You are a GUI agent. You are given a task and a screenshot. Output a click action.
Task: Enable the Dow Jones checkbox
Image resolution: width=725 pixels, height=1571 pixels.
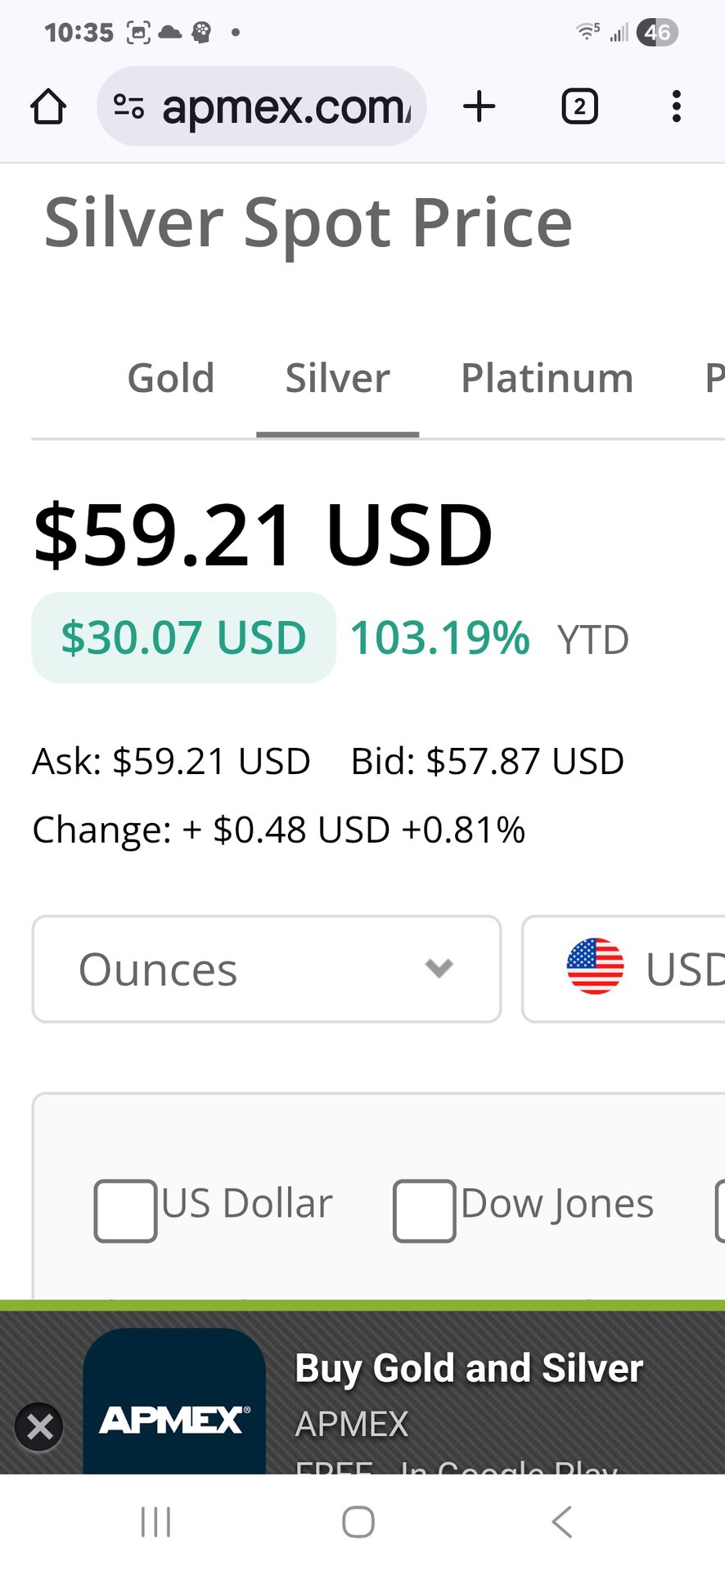pyautogui.click(x=424, y=1211)
